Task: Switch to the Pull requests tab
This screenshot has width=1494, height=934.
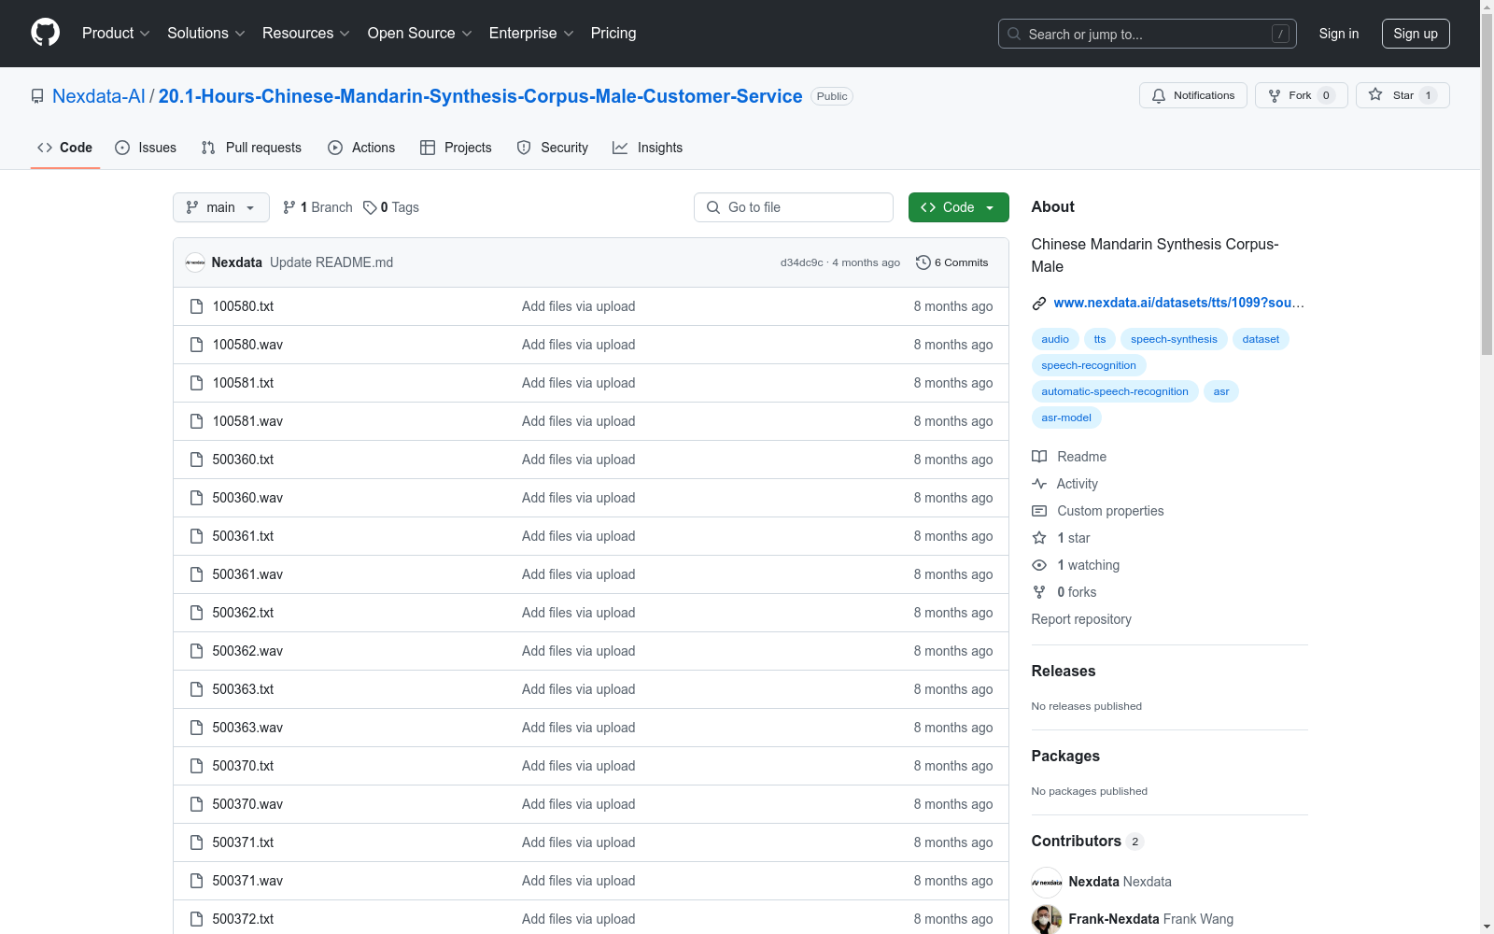Action: coord(251,148)
